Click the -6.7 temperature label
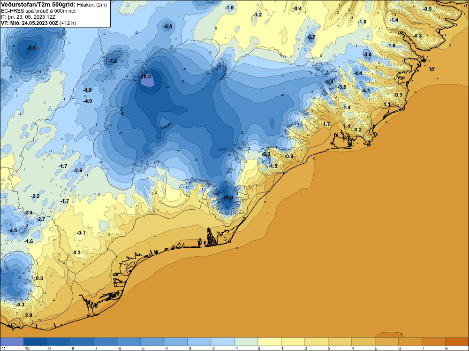This screenshot has width=469, height=351. click(311, 38)
